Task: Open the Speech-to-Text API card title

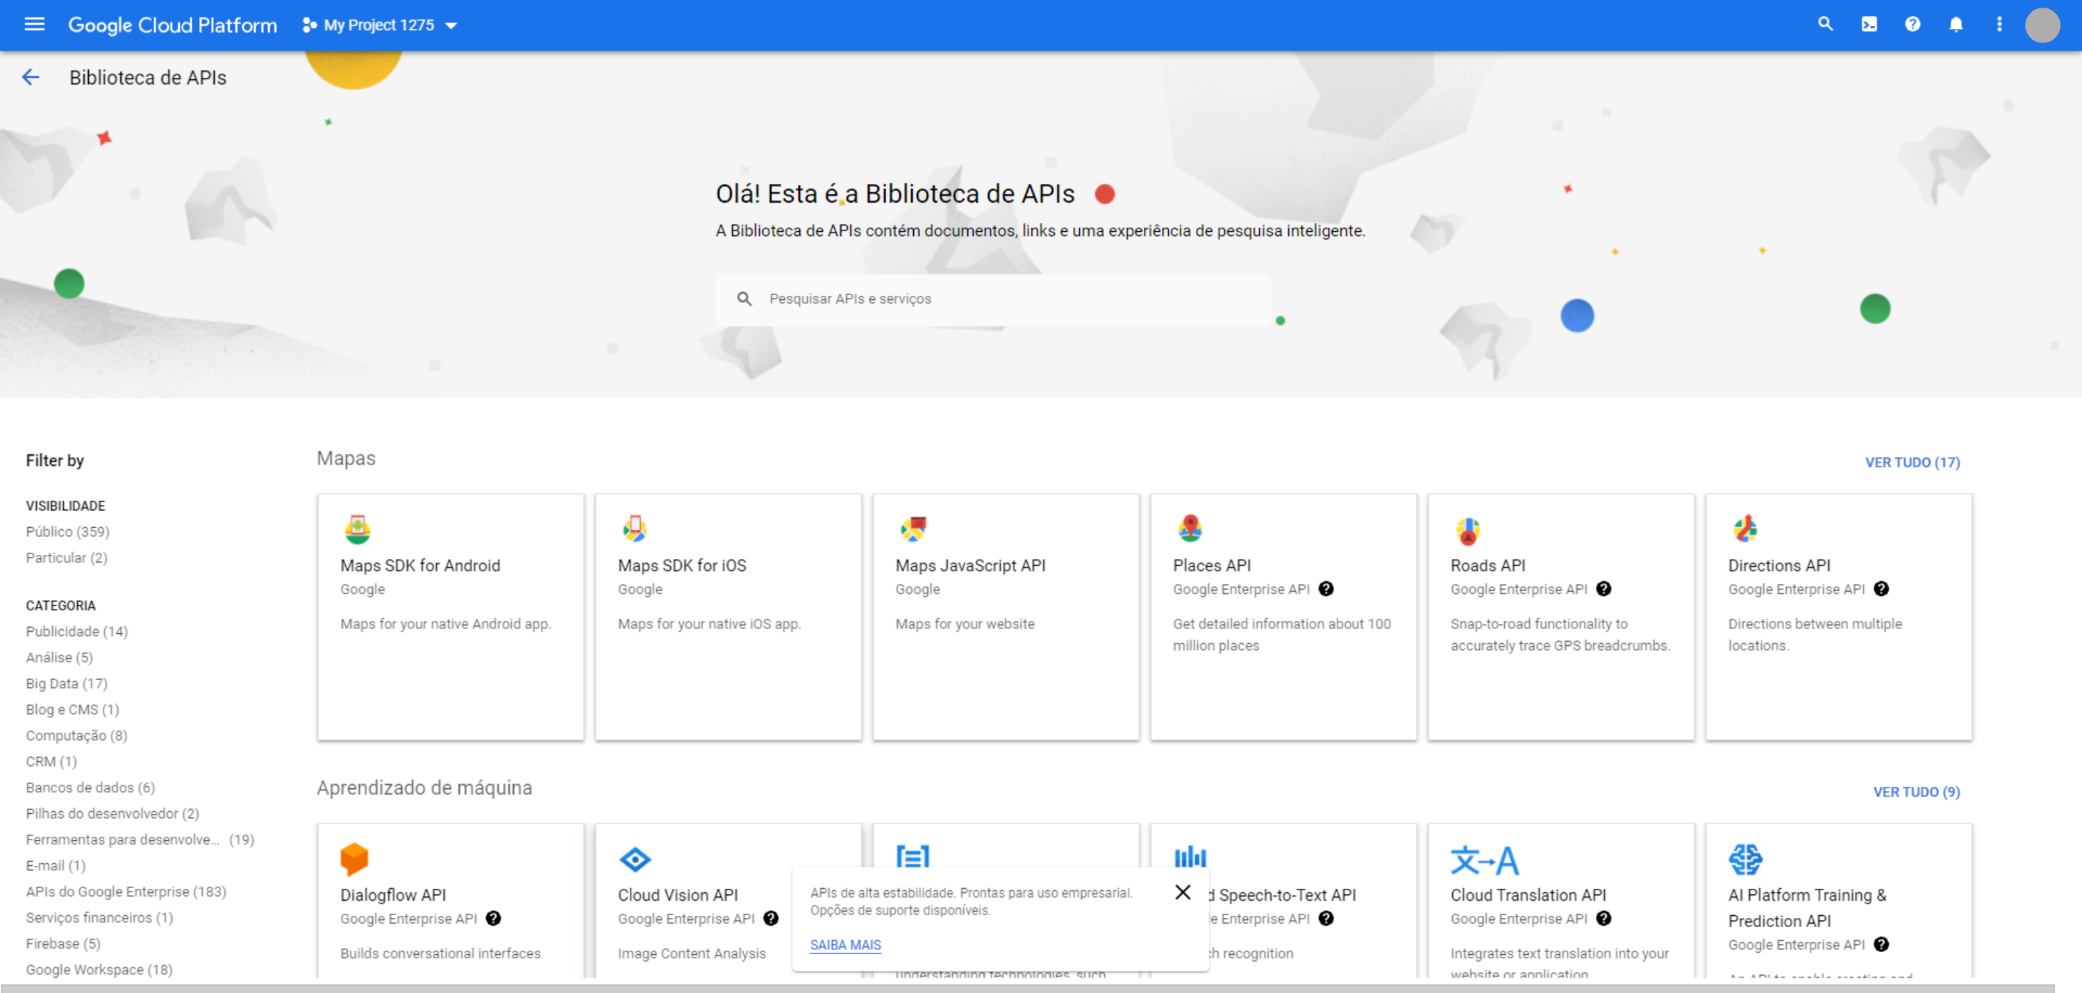Action: pos(1283,895)
